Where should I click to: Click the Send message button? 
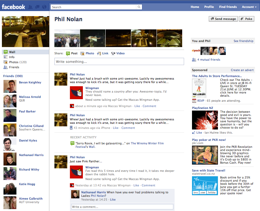tap(223, 19)
